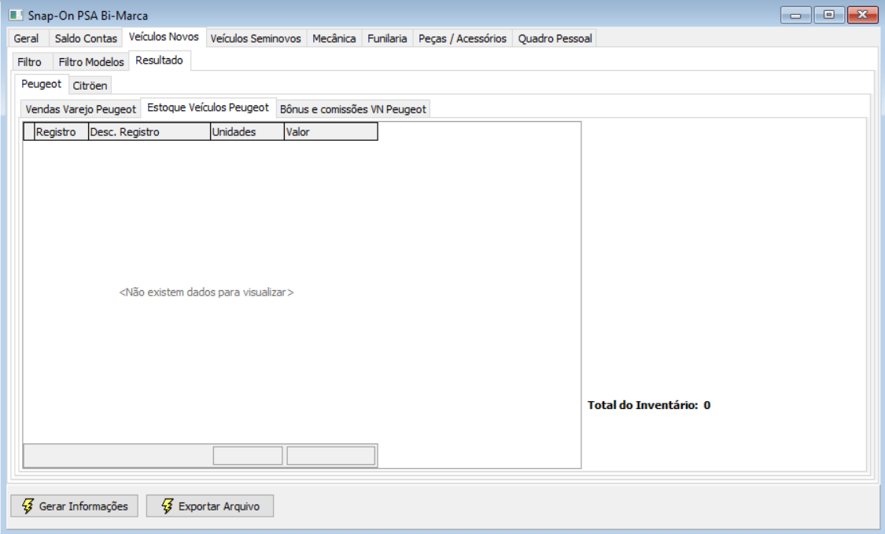Click the grid row indicator header cell
Screen dimensions: 885x534
click(x=29, y=131)
